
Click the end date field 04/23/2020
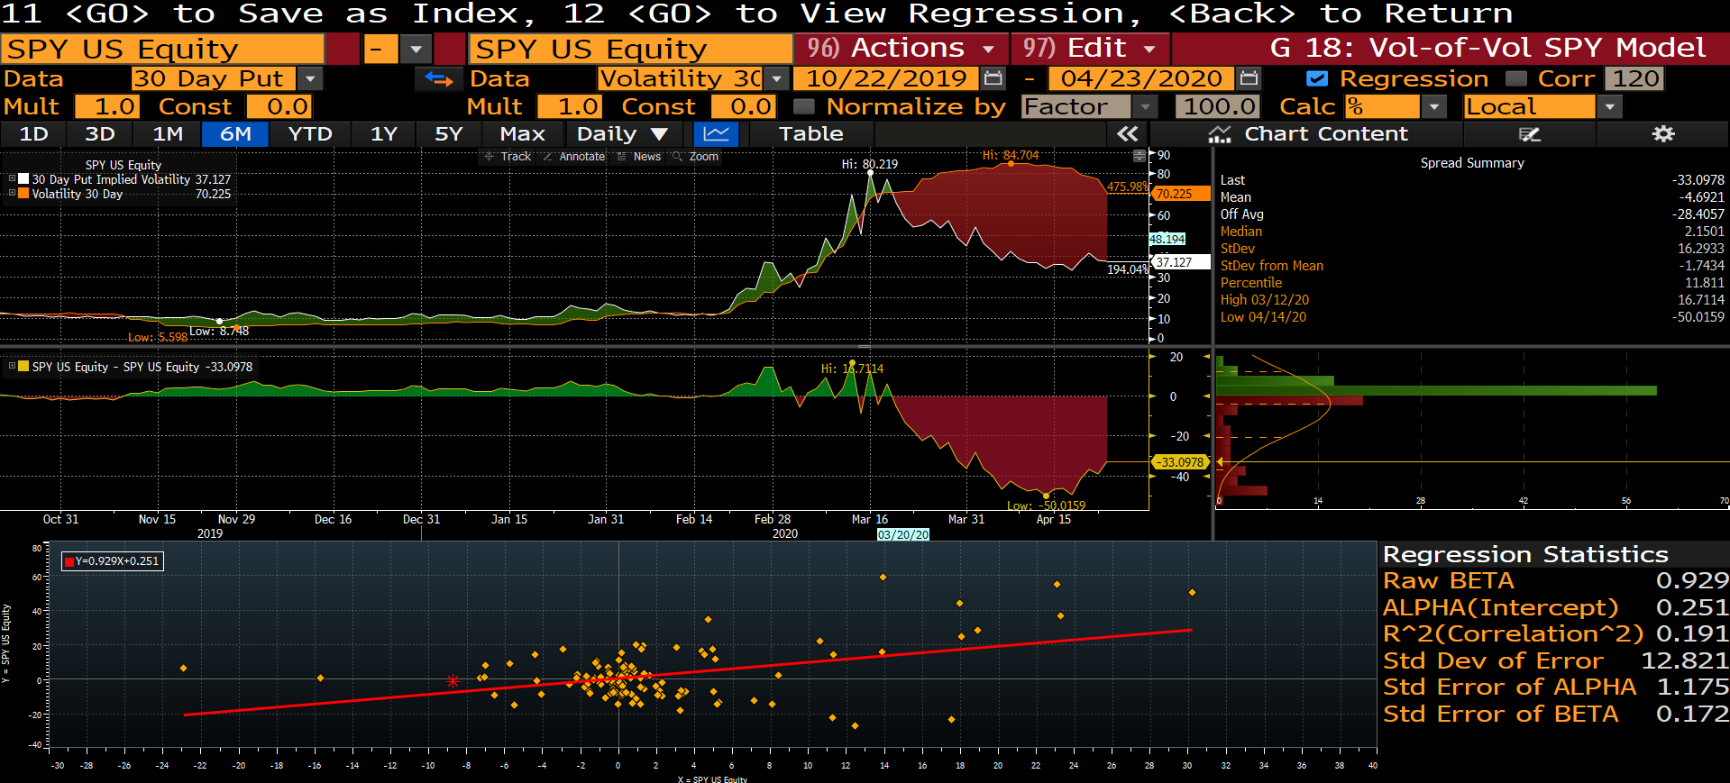point(1141,79)
